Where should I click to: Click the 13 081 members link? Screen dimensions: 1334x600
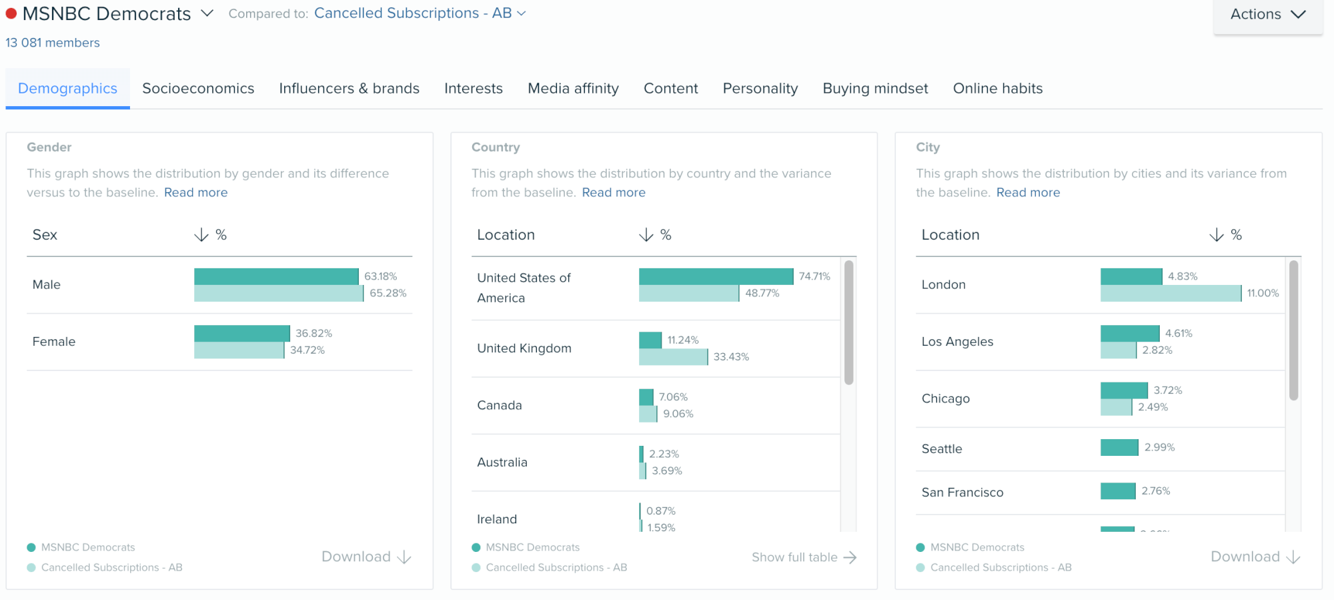pos(53,43)
